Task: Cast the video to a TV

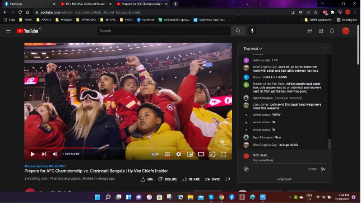Action: pos(212,154)
